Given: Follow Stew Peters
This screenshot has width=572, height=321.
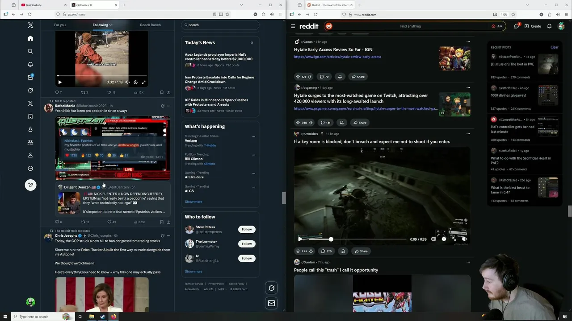Looking at the screenshot, I should [247, 229].
